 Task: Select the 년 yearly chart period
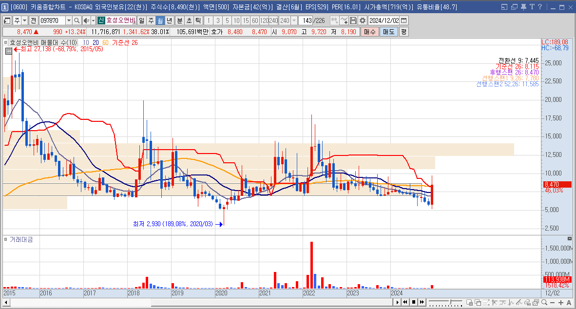170,20
